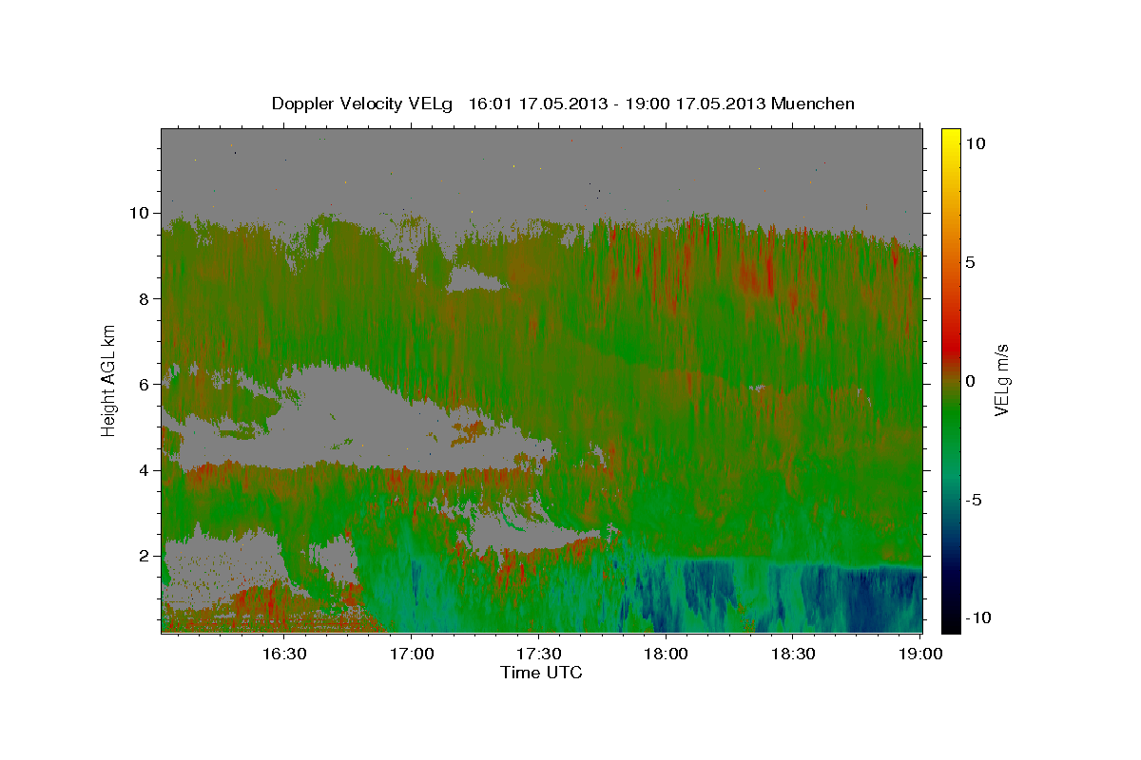
Task: Click the 'Height AGL km' y-axis label
Action: [109, 380]
